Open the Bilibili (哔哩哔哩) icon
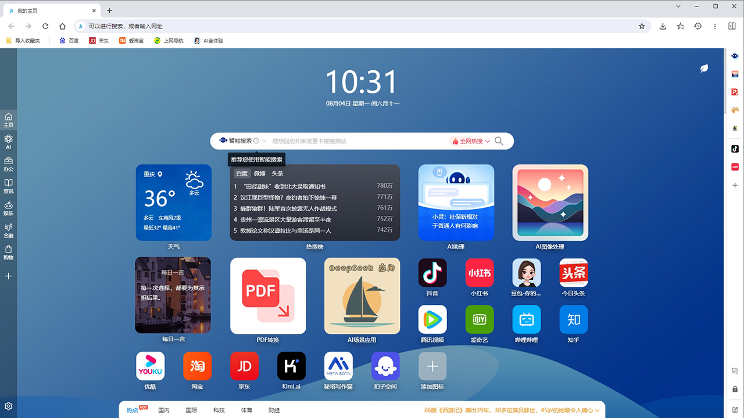The width and height of the screenshot is (744, 418). click(x=527, y=319)
